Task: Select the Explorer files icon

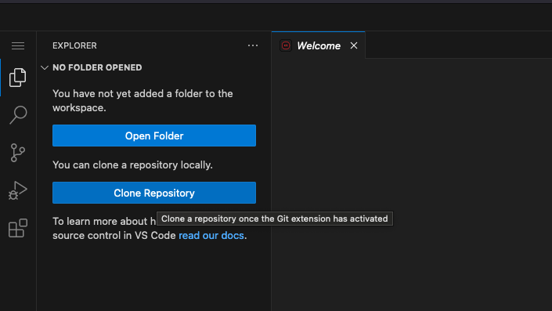Action: 18,77
